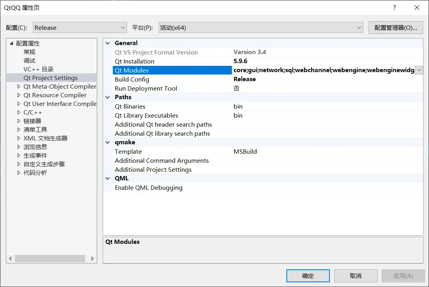Select XML 文档生成器 tree item label
This screenshot has width=429, height=287.
[45, 138]
